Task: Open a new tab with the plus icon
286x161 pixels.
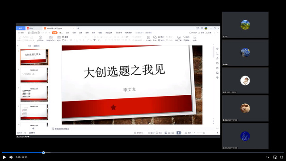Action: (x=78, y=28)
